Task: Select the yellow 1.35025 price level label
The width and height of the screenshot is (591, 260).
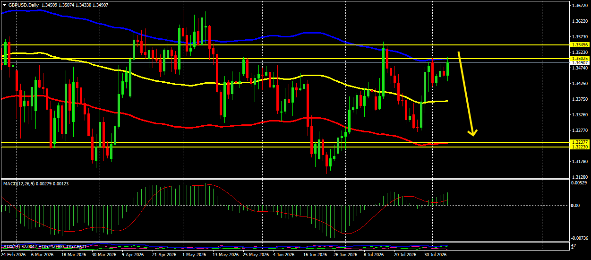Action: pos(579,59)
